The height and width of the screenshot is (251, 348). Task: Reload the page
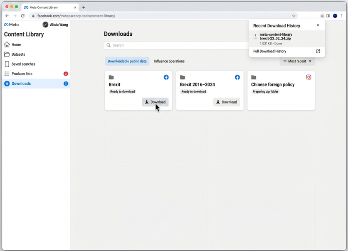click(22, 16)
